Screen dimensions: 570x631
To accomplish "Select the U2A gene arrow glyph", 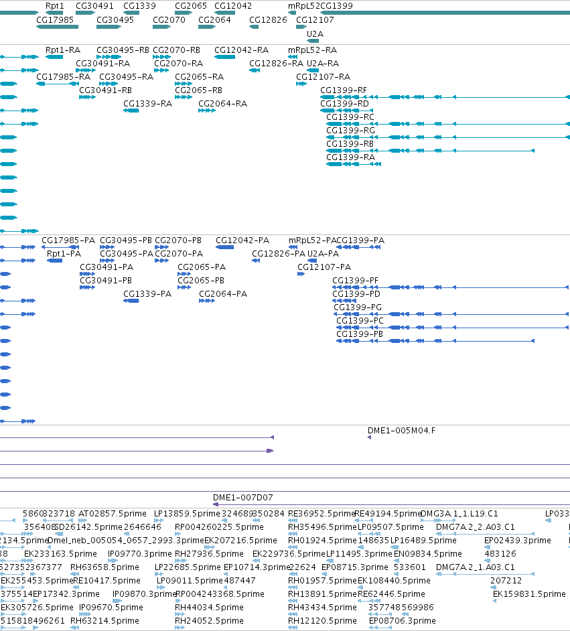I will pos(313,41).
